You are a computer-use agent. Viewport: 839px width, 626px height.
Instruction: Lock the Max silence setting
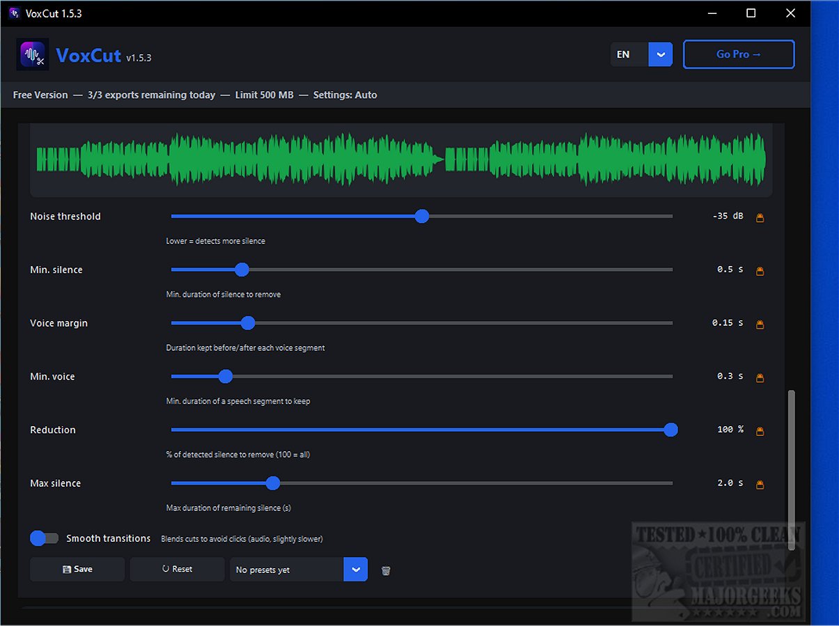pyautogui.click(x=760, y=484)
